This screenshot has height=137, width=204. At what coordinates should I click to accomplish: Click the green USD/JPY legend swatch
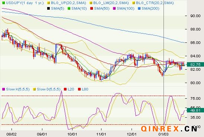click(4, 3)
